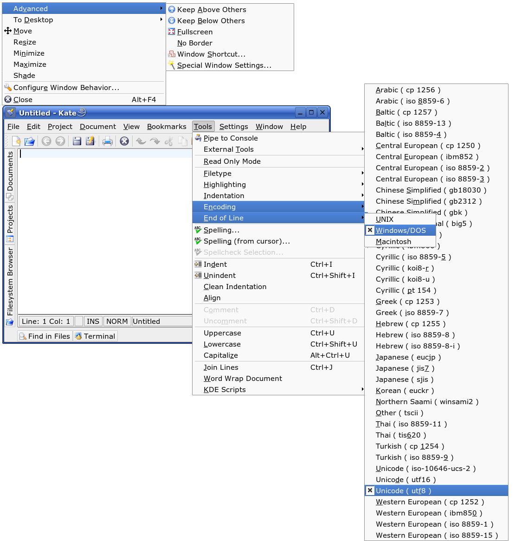Viewport: 515px width, 541px height.
Task: Open Filesystem Browser sidebar tab
Action: click(10, 286)
